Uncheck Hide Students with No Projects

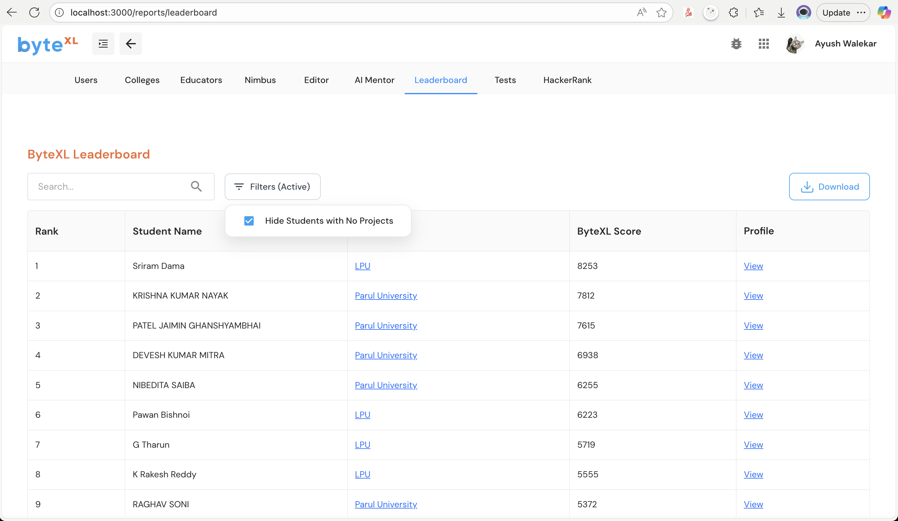(x=249, y=221)
